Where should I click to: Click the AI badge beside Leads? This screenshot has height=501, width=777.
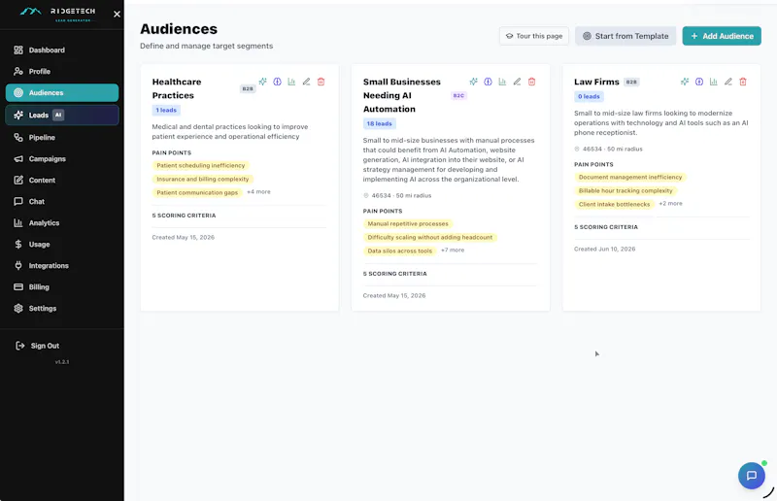(58, 115)
